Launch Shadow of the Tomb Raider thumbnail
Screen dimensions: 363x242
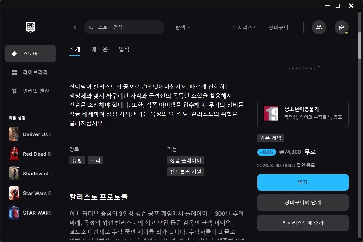[x=14, y=173]
